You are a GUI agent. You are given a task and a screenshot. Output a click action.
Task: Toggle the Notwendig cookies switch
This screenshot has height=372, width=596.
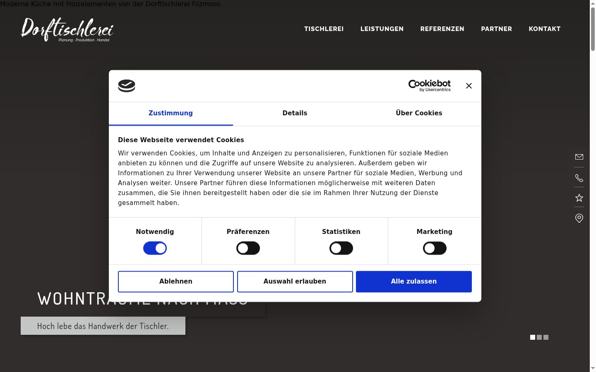pos(155,248)
